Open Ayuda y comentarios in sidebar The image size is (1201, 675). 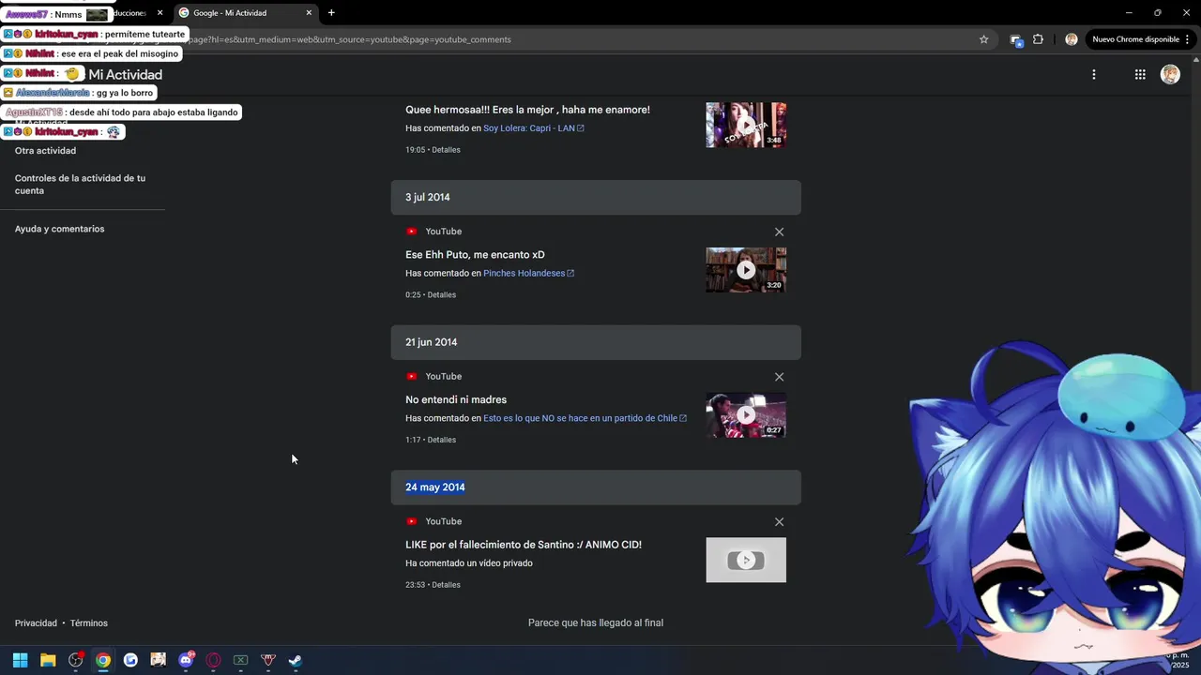59,229
